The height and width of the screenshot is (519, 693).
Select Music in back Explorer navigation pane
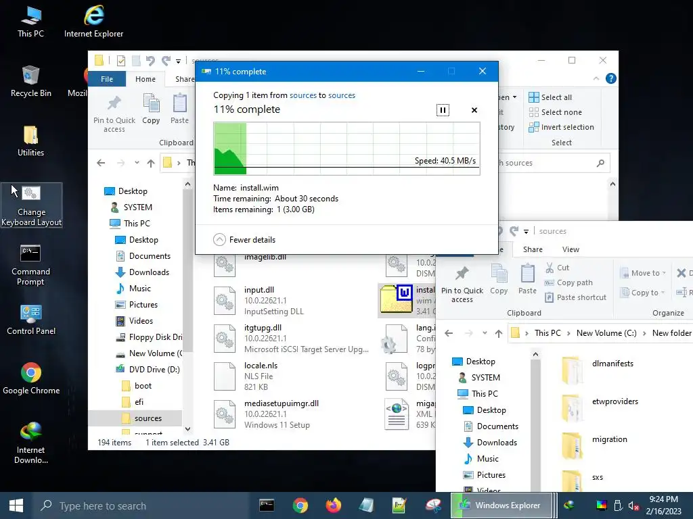coord(133,289)
